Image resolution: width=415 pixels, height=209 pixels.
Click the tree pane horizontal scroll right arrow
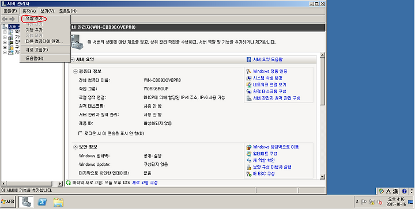(61, 183)
